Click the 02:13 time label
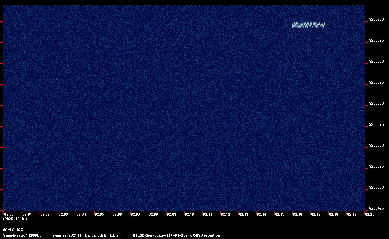 tap(243, 214)
